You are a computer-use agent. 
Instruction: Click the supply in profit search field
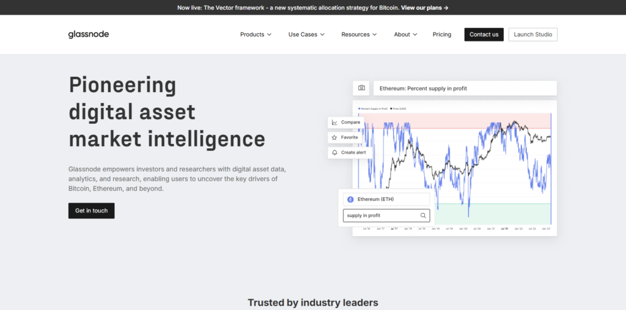(386, 215)
